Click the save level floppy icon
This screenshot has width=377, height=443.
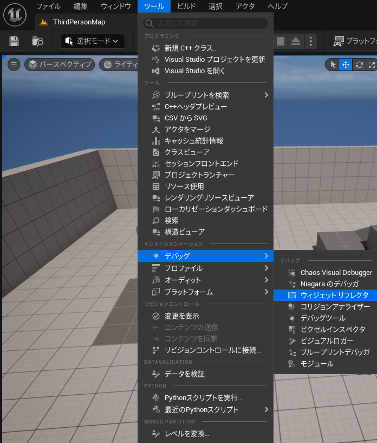click(x=14, y=41)
